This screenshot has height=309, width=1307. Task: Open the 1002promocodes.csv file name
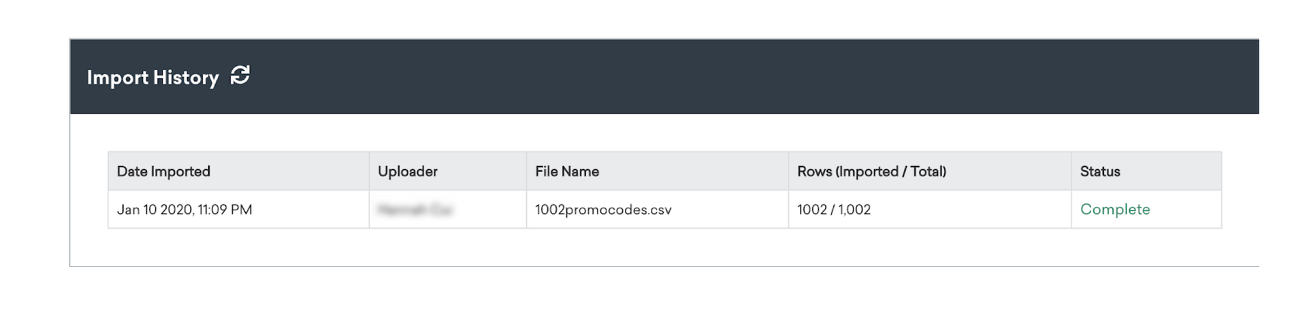pyautogui.click(x=603, y=210)
